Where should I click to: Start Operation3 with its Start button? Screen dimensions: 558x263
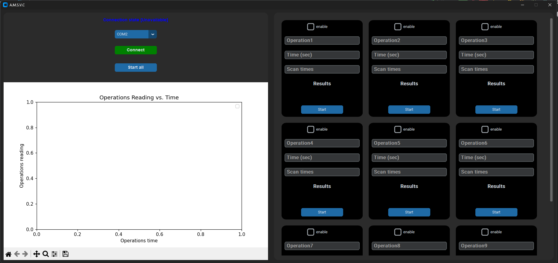click(x=496, y=110)
